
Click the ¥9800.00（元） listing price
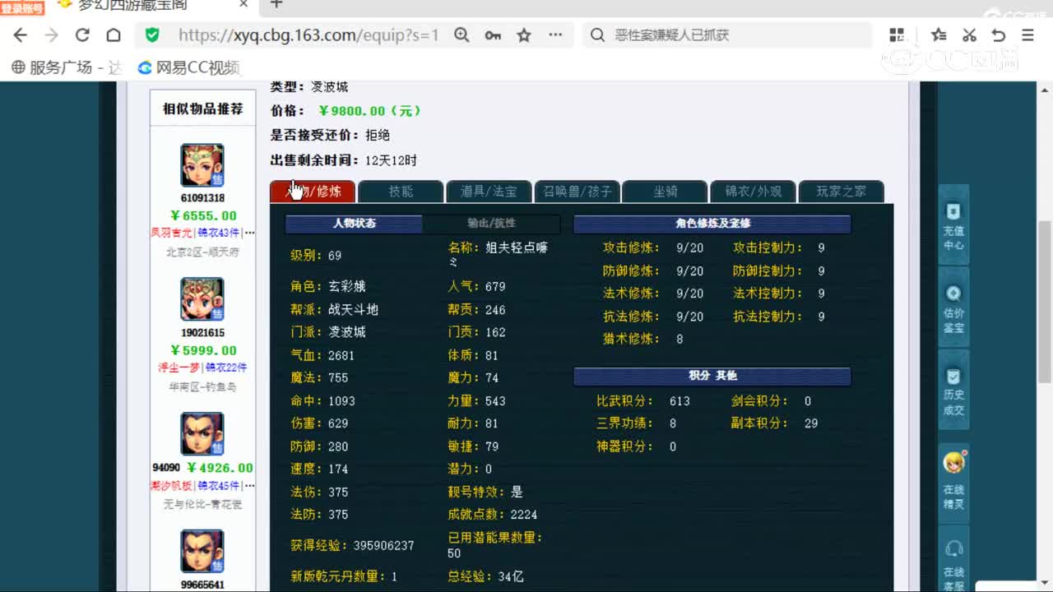coord(369,111)
